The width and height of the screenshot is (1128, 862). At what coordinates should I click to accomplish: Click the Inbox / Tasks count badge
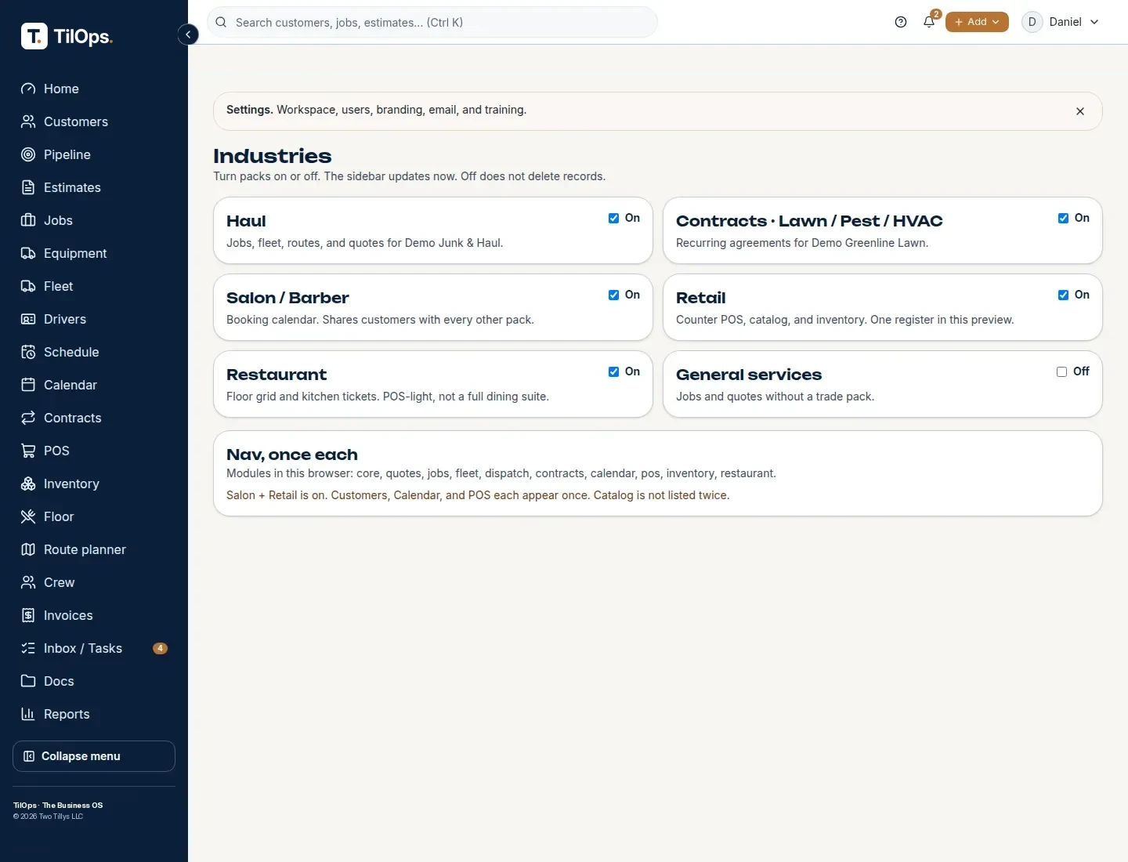tap(160, 648)
